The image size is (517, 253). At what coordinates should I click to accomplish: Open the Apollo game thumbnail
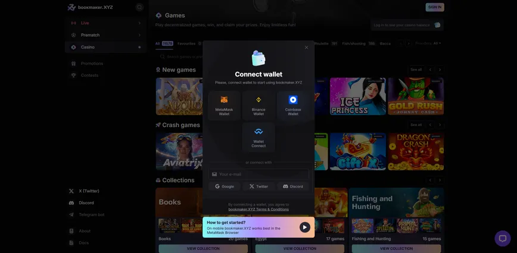point(179,96)
